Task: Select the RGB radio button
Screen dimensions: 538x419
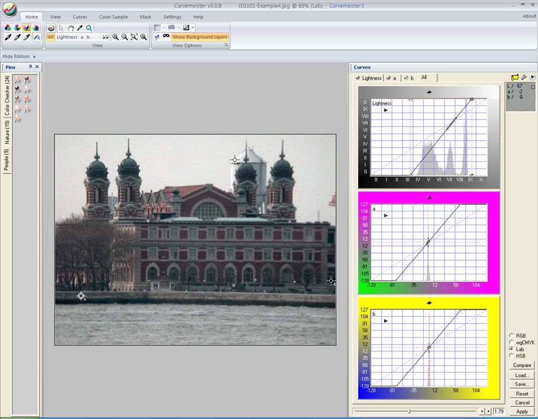Action: [x=512, y=335]
